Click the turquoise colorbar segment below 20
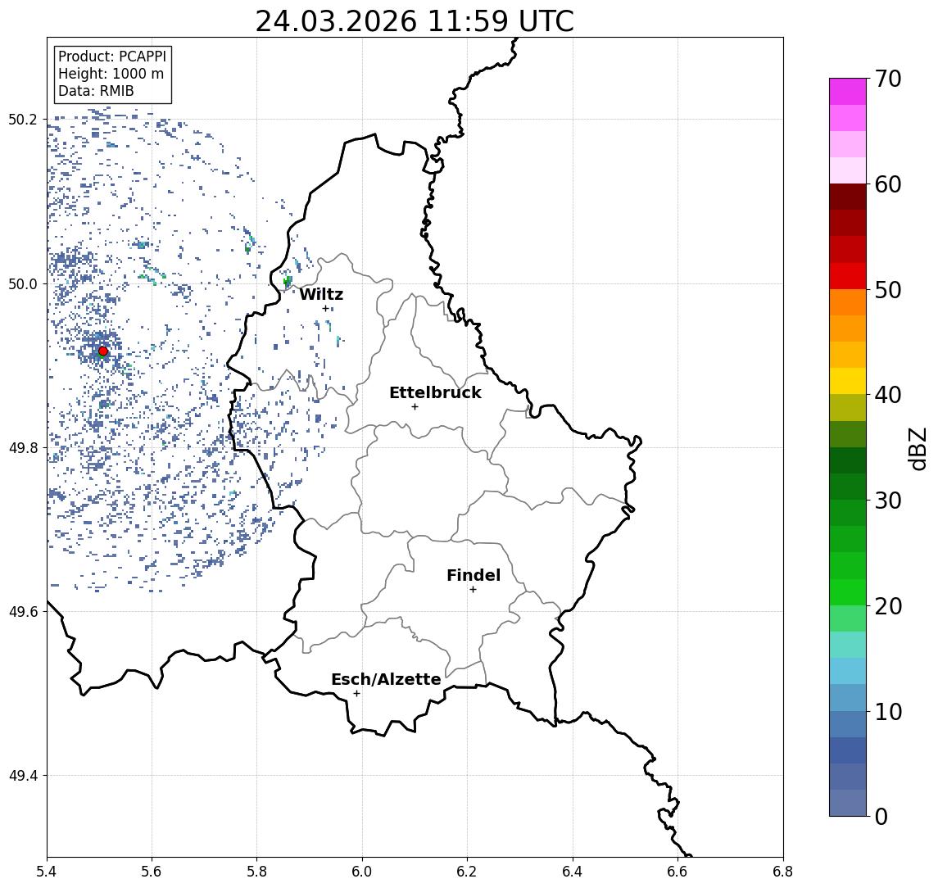This screenshot has height=888, width=938. click(848, 645)
